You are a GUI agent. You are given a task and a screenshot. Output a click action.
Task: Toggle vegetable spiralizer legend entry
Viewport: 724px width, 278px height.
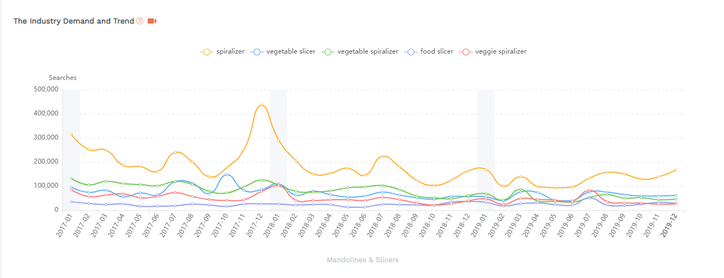click(361, 51)
